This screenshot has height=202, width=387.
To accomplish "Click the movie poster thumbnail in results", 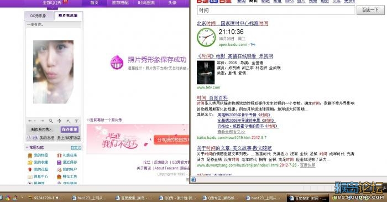I will (206, 72).
